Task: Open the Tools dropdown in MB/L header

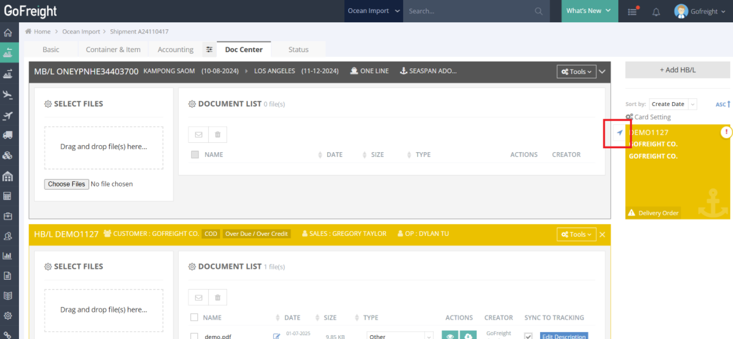Action: (x=577, y=72)
